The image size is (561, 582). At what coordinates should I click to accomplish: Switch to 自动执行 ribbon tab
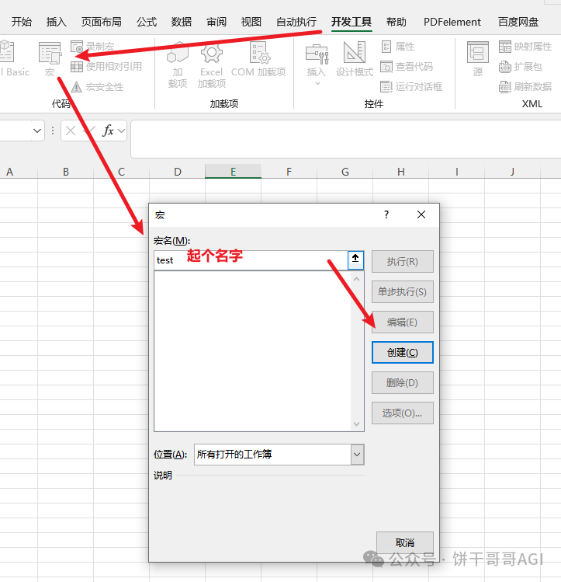click(296, 22)
